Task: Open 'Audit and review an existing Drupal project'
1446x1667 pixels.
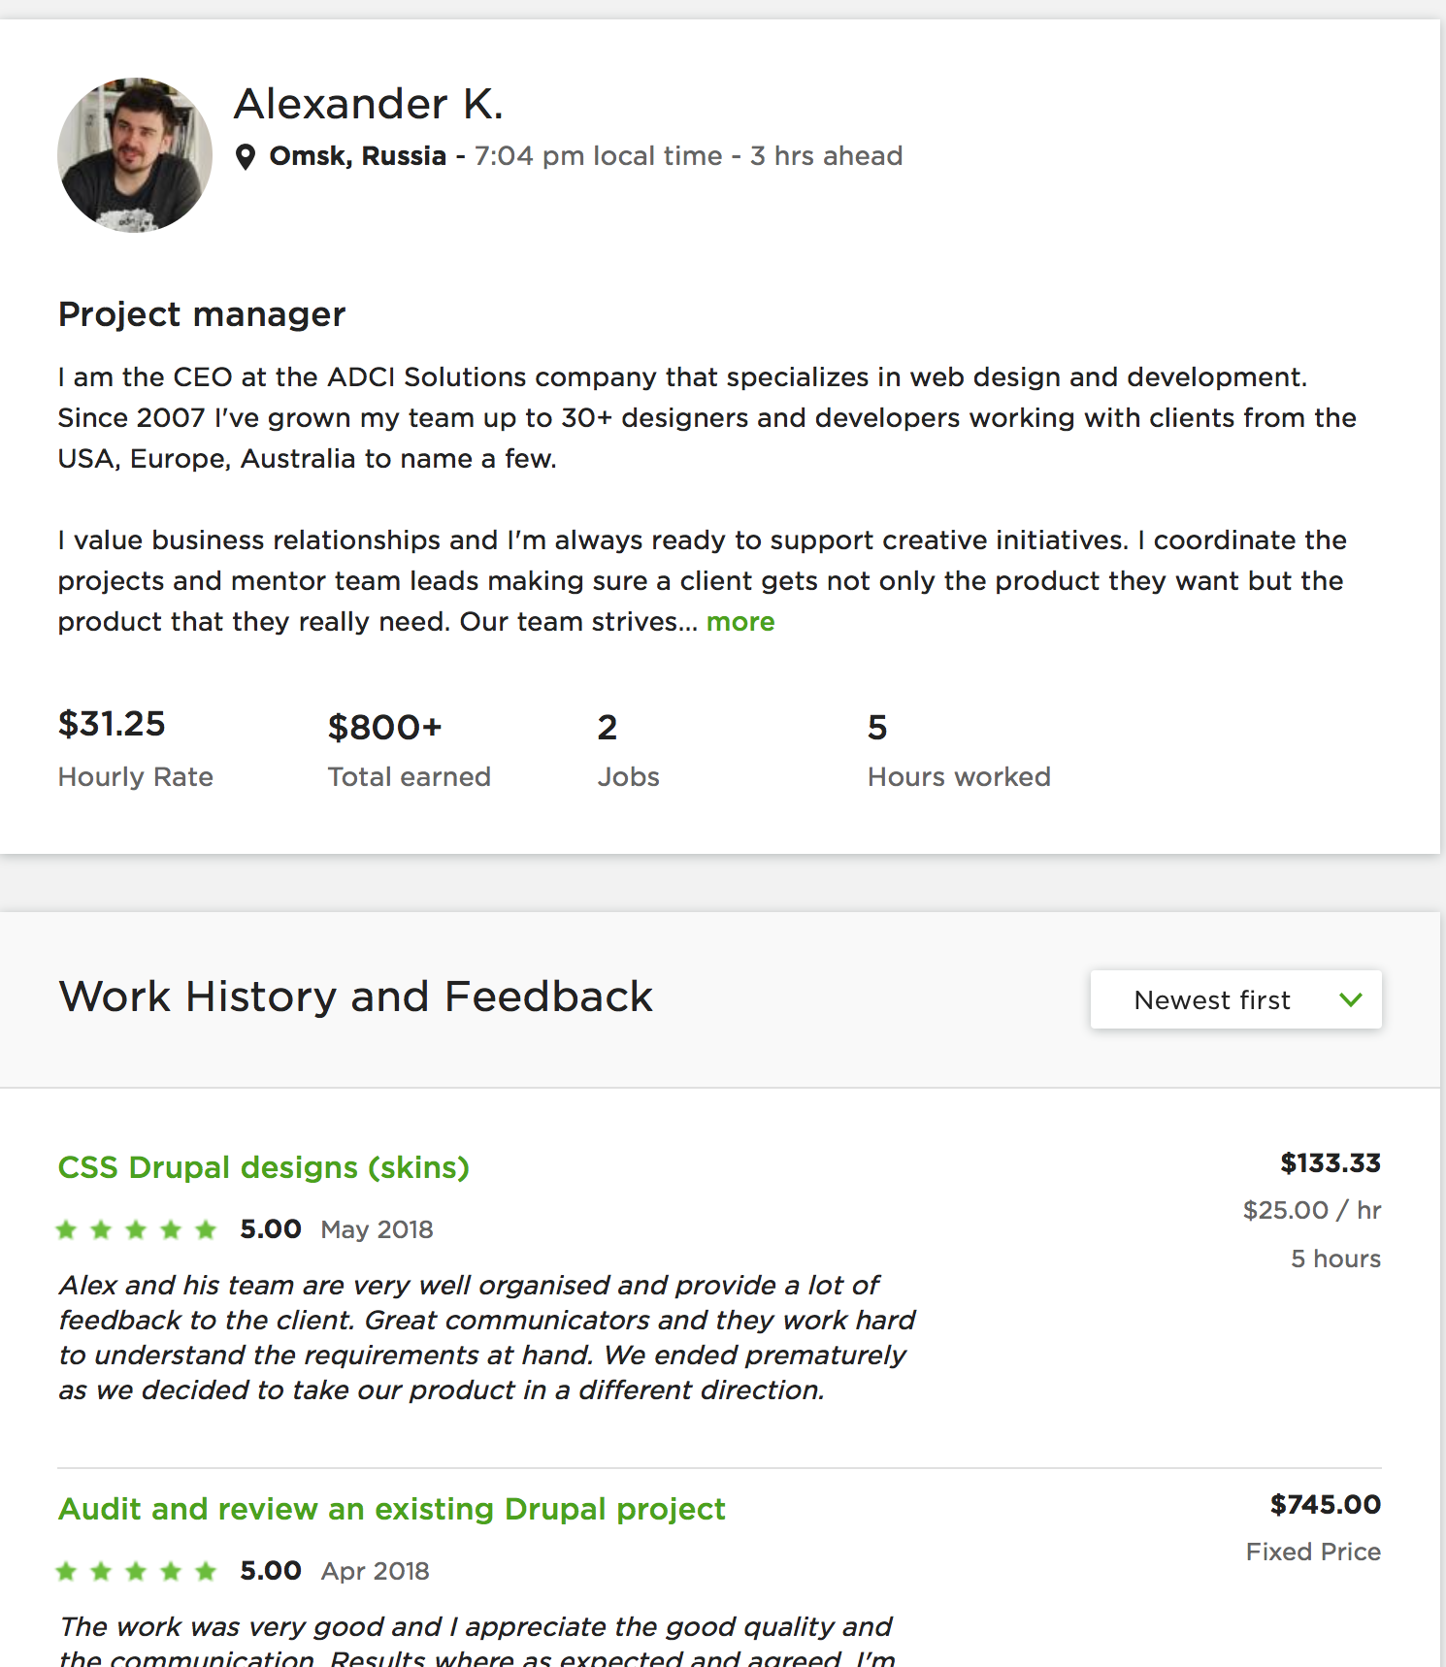Action: click(391, 1509)
